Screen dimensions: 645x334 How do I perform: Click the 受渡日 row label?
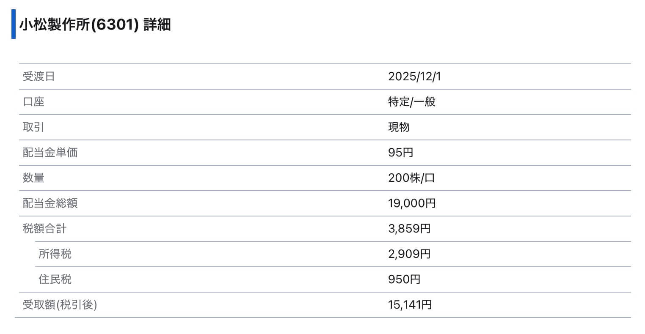[x=39, y=77]
